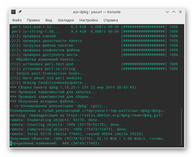
Task: Click the terminal cursor on 'Определение изменений' line
Action: 11,143
